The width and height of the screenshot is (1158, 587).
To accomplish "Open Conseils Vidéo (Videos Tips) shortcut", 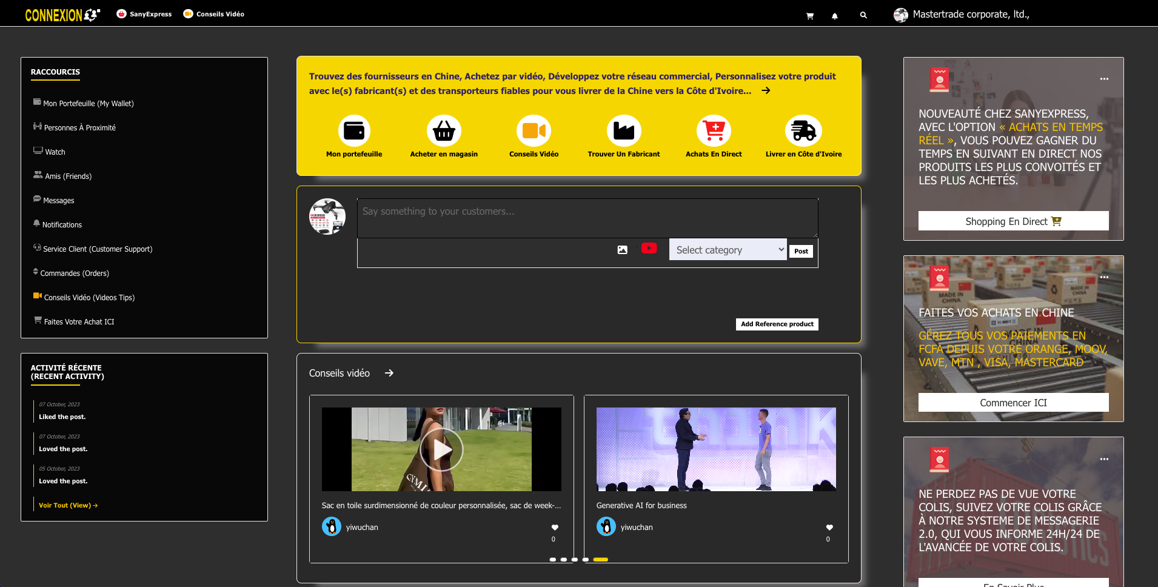I will click(84, 297).
